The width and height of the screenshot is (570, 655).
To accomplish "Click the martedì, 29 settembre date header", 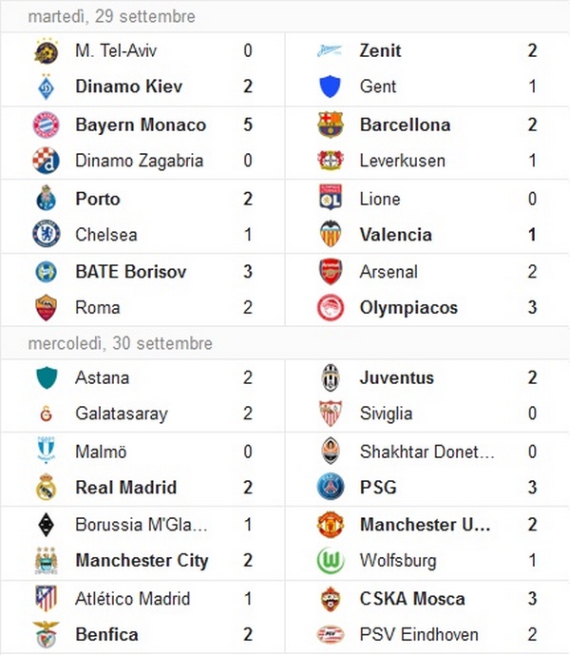I will [x=111, y=17].
